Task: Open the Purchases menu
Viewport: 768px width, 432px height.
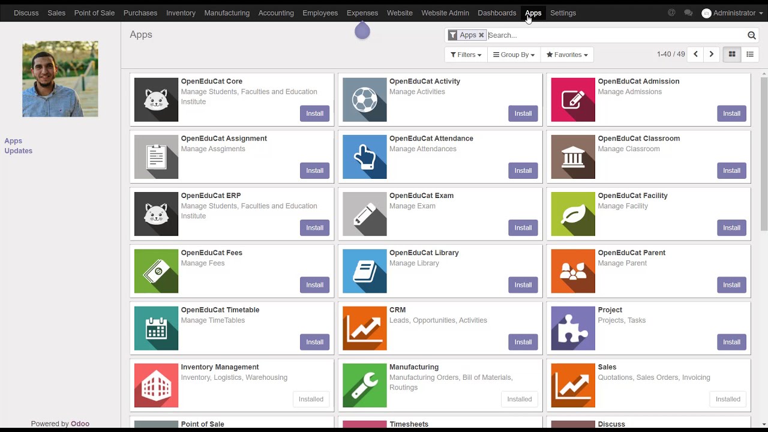Action: (140, 13)
